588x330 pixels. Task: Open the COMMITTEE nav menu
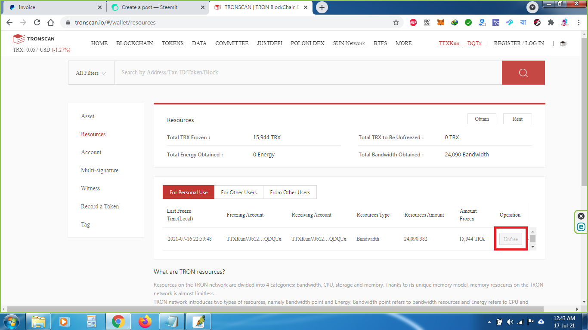232,43
